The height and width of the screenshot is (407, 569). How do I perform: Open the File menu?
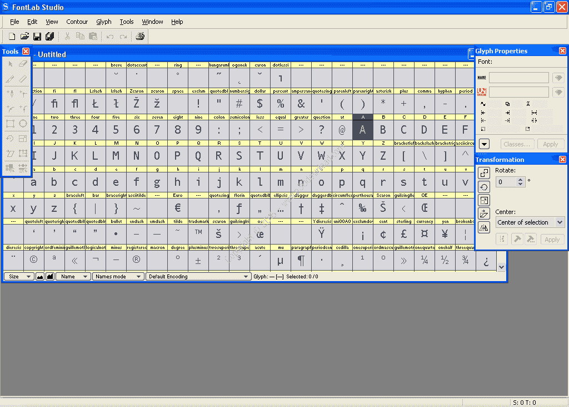pyautogui.click(x=14, y=22)
